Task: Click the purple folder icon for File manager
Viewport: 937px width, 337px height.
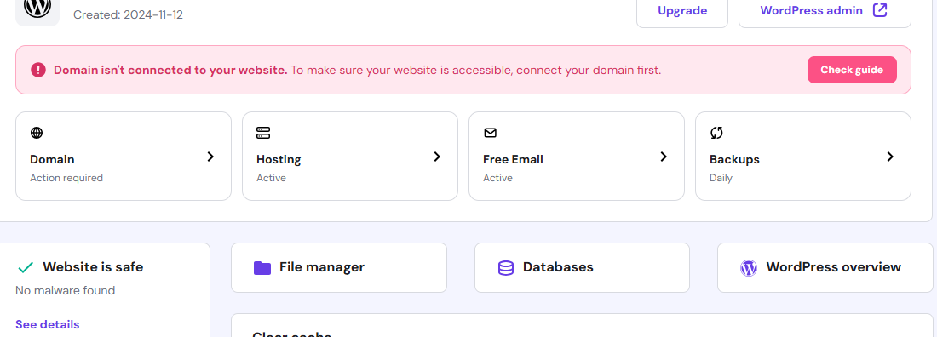Action: coord(262,268)
